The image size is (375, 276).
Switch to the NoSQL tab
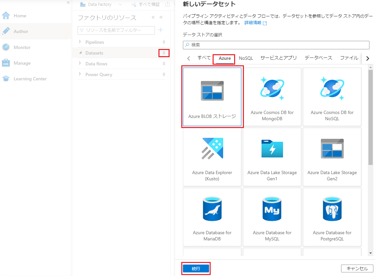click(246, 58)
